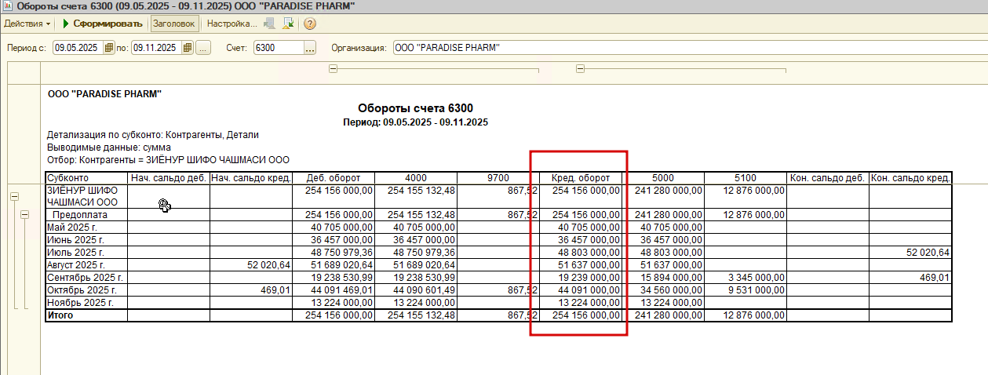Click the Август 2025 г. row label
988x375 pixels.
pyautogui.click(x=78, y=264)
